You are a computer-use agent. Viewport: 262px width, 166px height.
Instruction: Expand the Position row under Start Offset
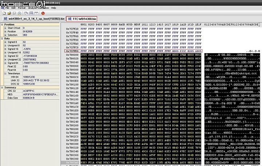pyautogui.click(x=5, y=31)
